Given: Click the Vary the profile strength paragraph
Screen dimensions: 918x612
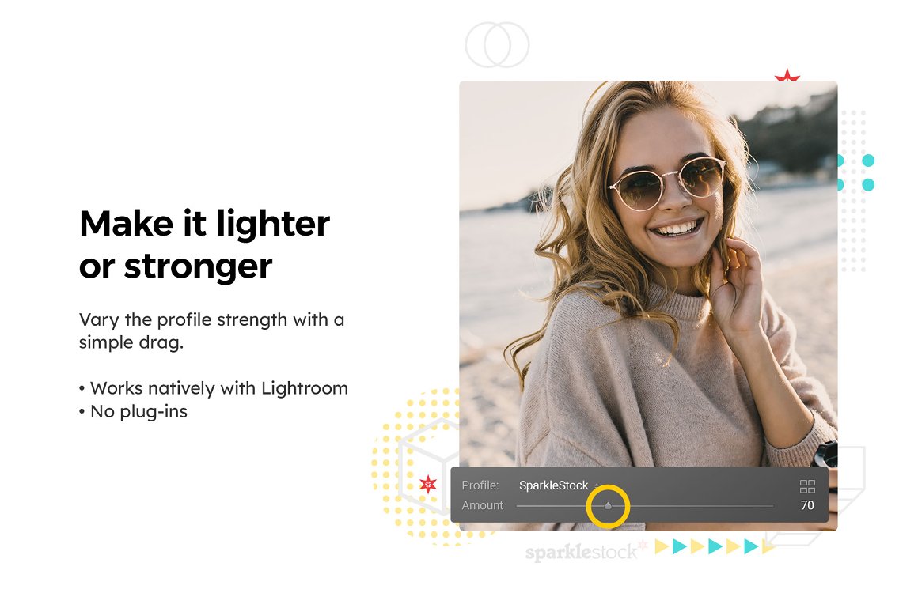Looking at the screenshot, I should (x=212, y=331).
